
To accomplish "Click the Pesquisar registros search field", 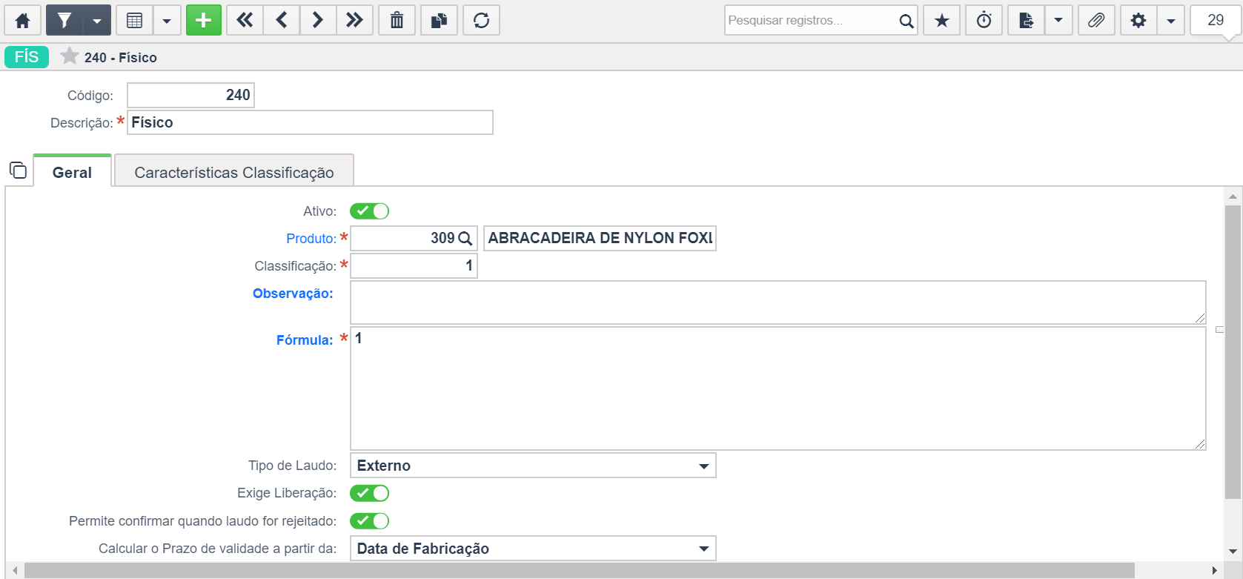I will (x=810, y=21).
